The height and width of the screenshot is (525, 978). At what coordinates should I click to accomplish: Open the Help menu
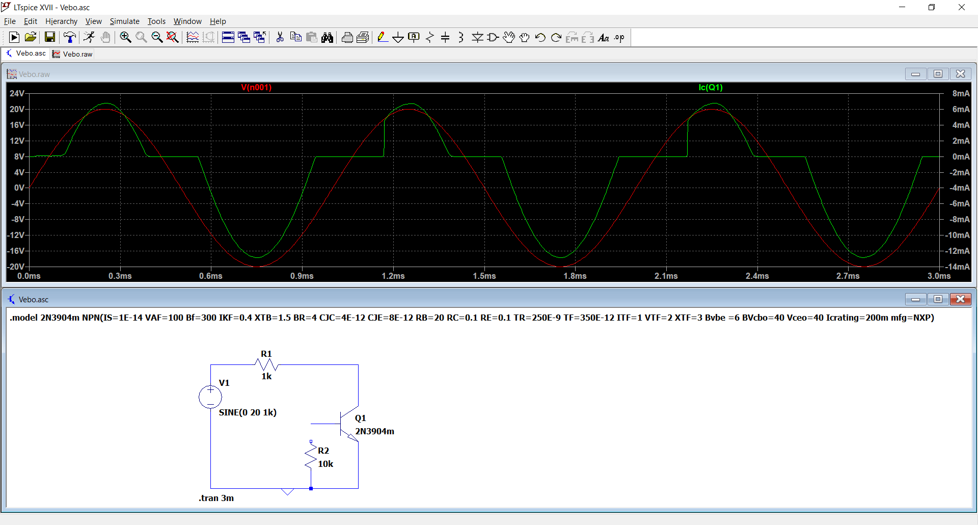(x=218, y=21)
